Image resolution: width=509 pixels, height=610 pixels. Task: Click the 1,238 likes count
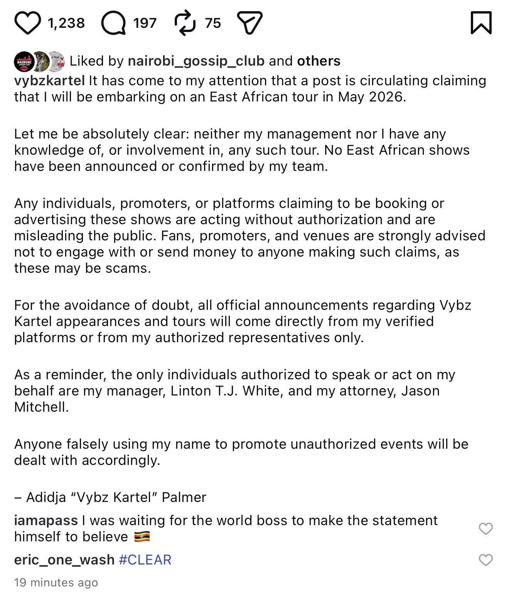[66, 23]
